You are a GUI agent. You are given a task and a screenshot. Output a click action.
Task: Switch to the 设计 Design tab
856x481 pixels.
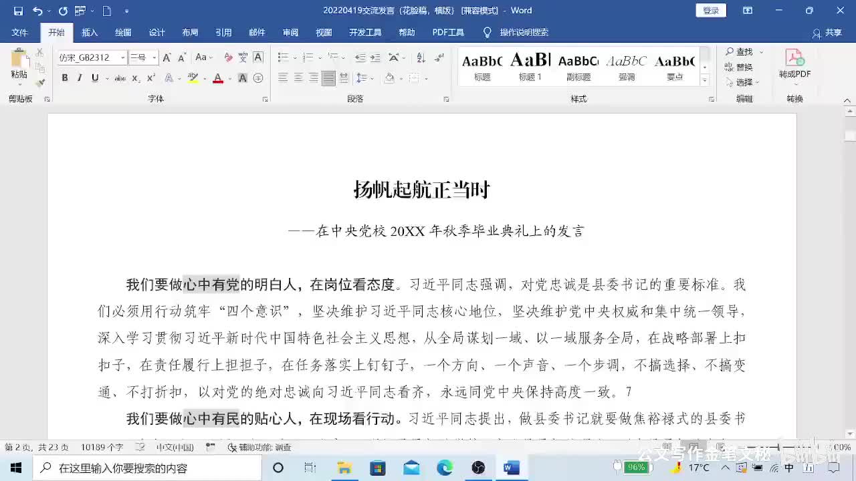156,32
